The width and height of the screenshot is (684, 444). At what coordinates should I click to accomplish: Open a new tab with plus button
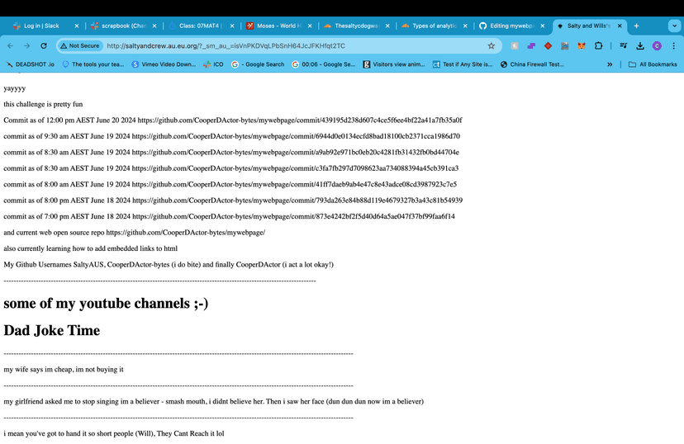pos(636,26)
